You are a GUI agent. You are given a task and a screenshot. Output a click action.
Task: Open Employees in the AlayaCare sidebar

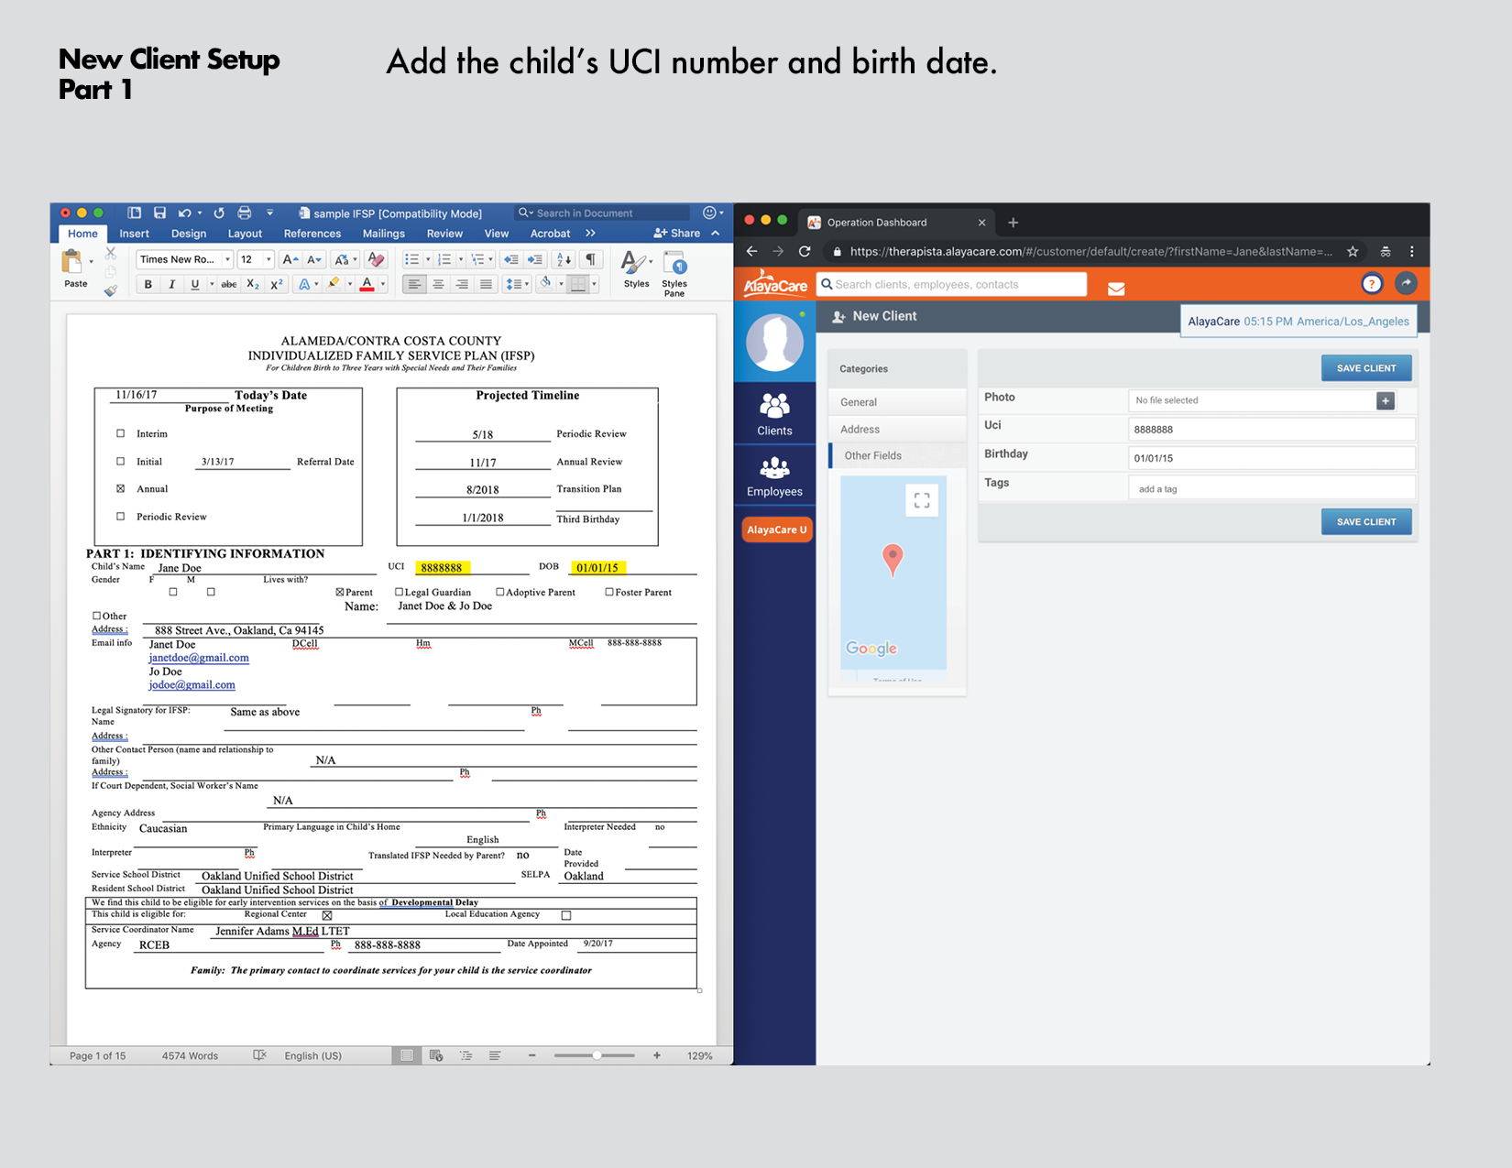pyautogui.click(x=774, y=476)
